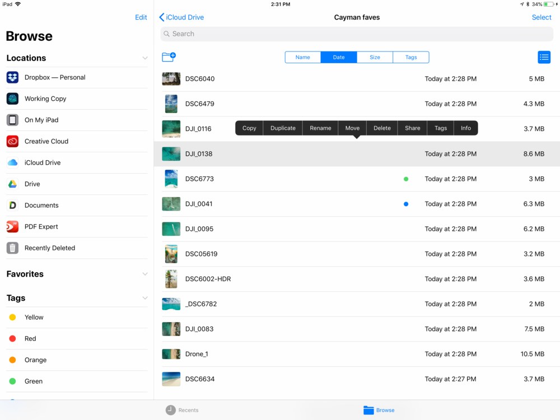This screenshot has width=560, height=420.
Task: Switch to the Recents tab
Action: click(x=182, y=410)
